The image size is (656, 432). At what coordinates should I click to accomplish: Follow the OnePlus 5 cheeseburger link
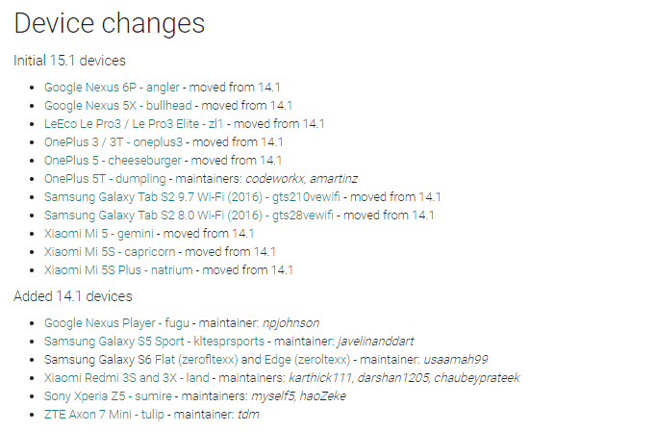(113, 161)
